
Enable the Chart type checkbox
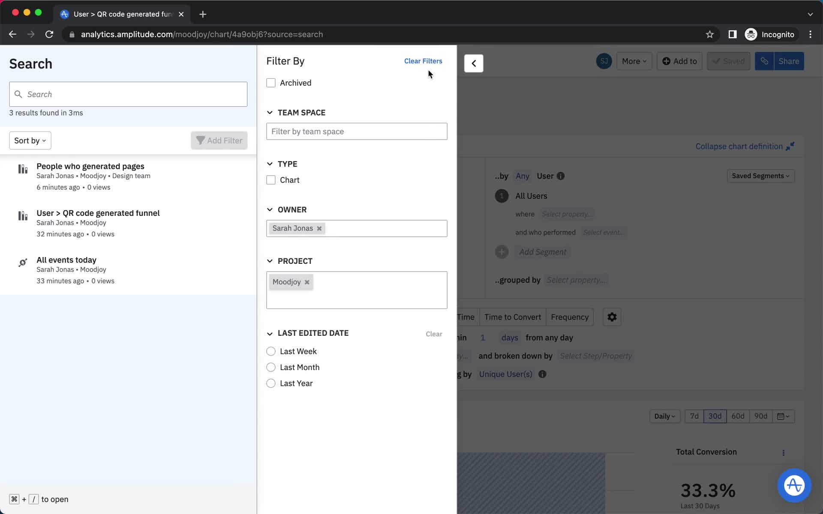point(270,180)
